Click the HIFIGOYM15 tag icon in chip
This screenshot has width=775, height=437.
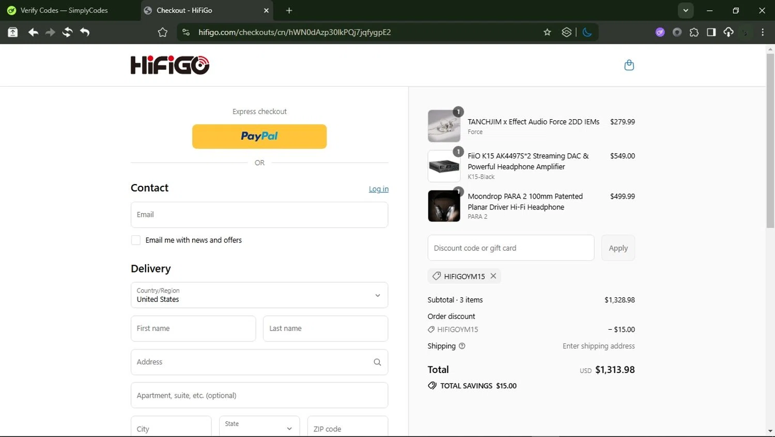[437, 276]
